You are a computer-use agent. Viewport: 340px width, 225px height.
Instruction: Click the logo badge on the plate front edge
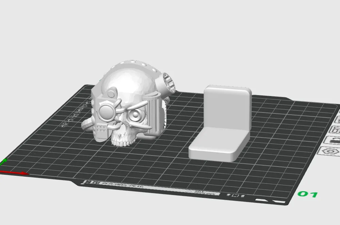click(x=89, y=183)
